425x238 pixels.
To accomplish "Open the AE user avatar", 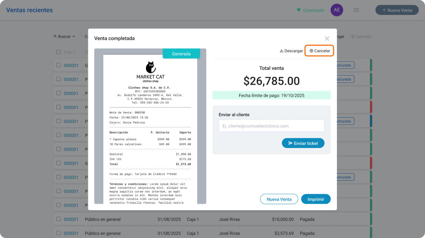I will [337, 10].
